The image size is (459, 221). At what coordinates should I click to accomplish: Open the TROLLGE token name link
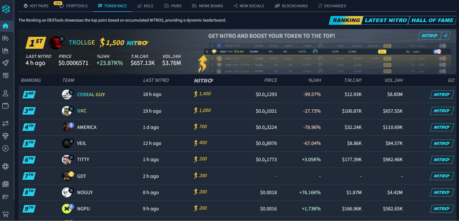(82, 43)
